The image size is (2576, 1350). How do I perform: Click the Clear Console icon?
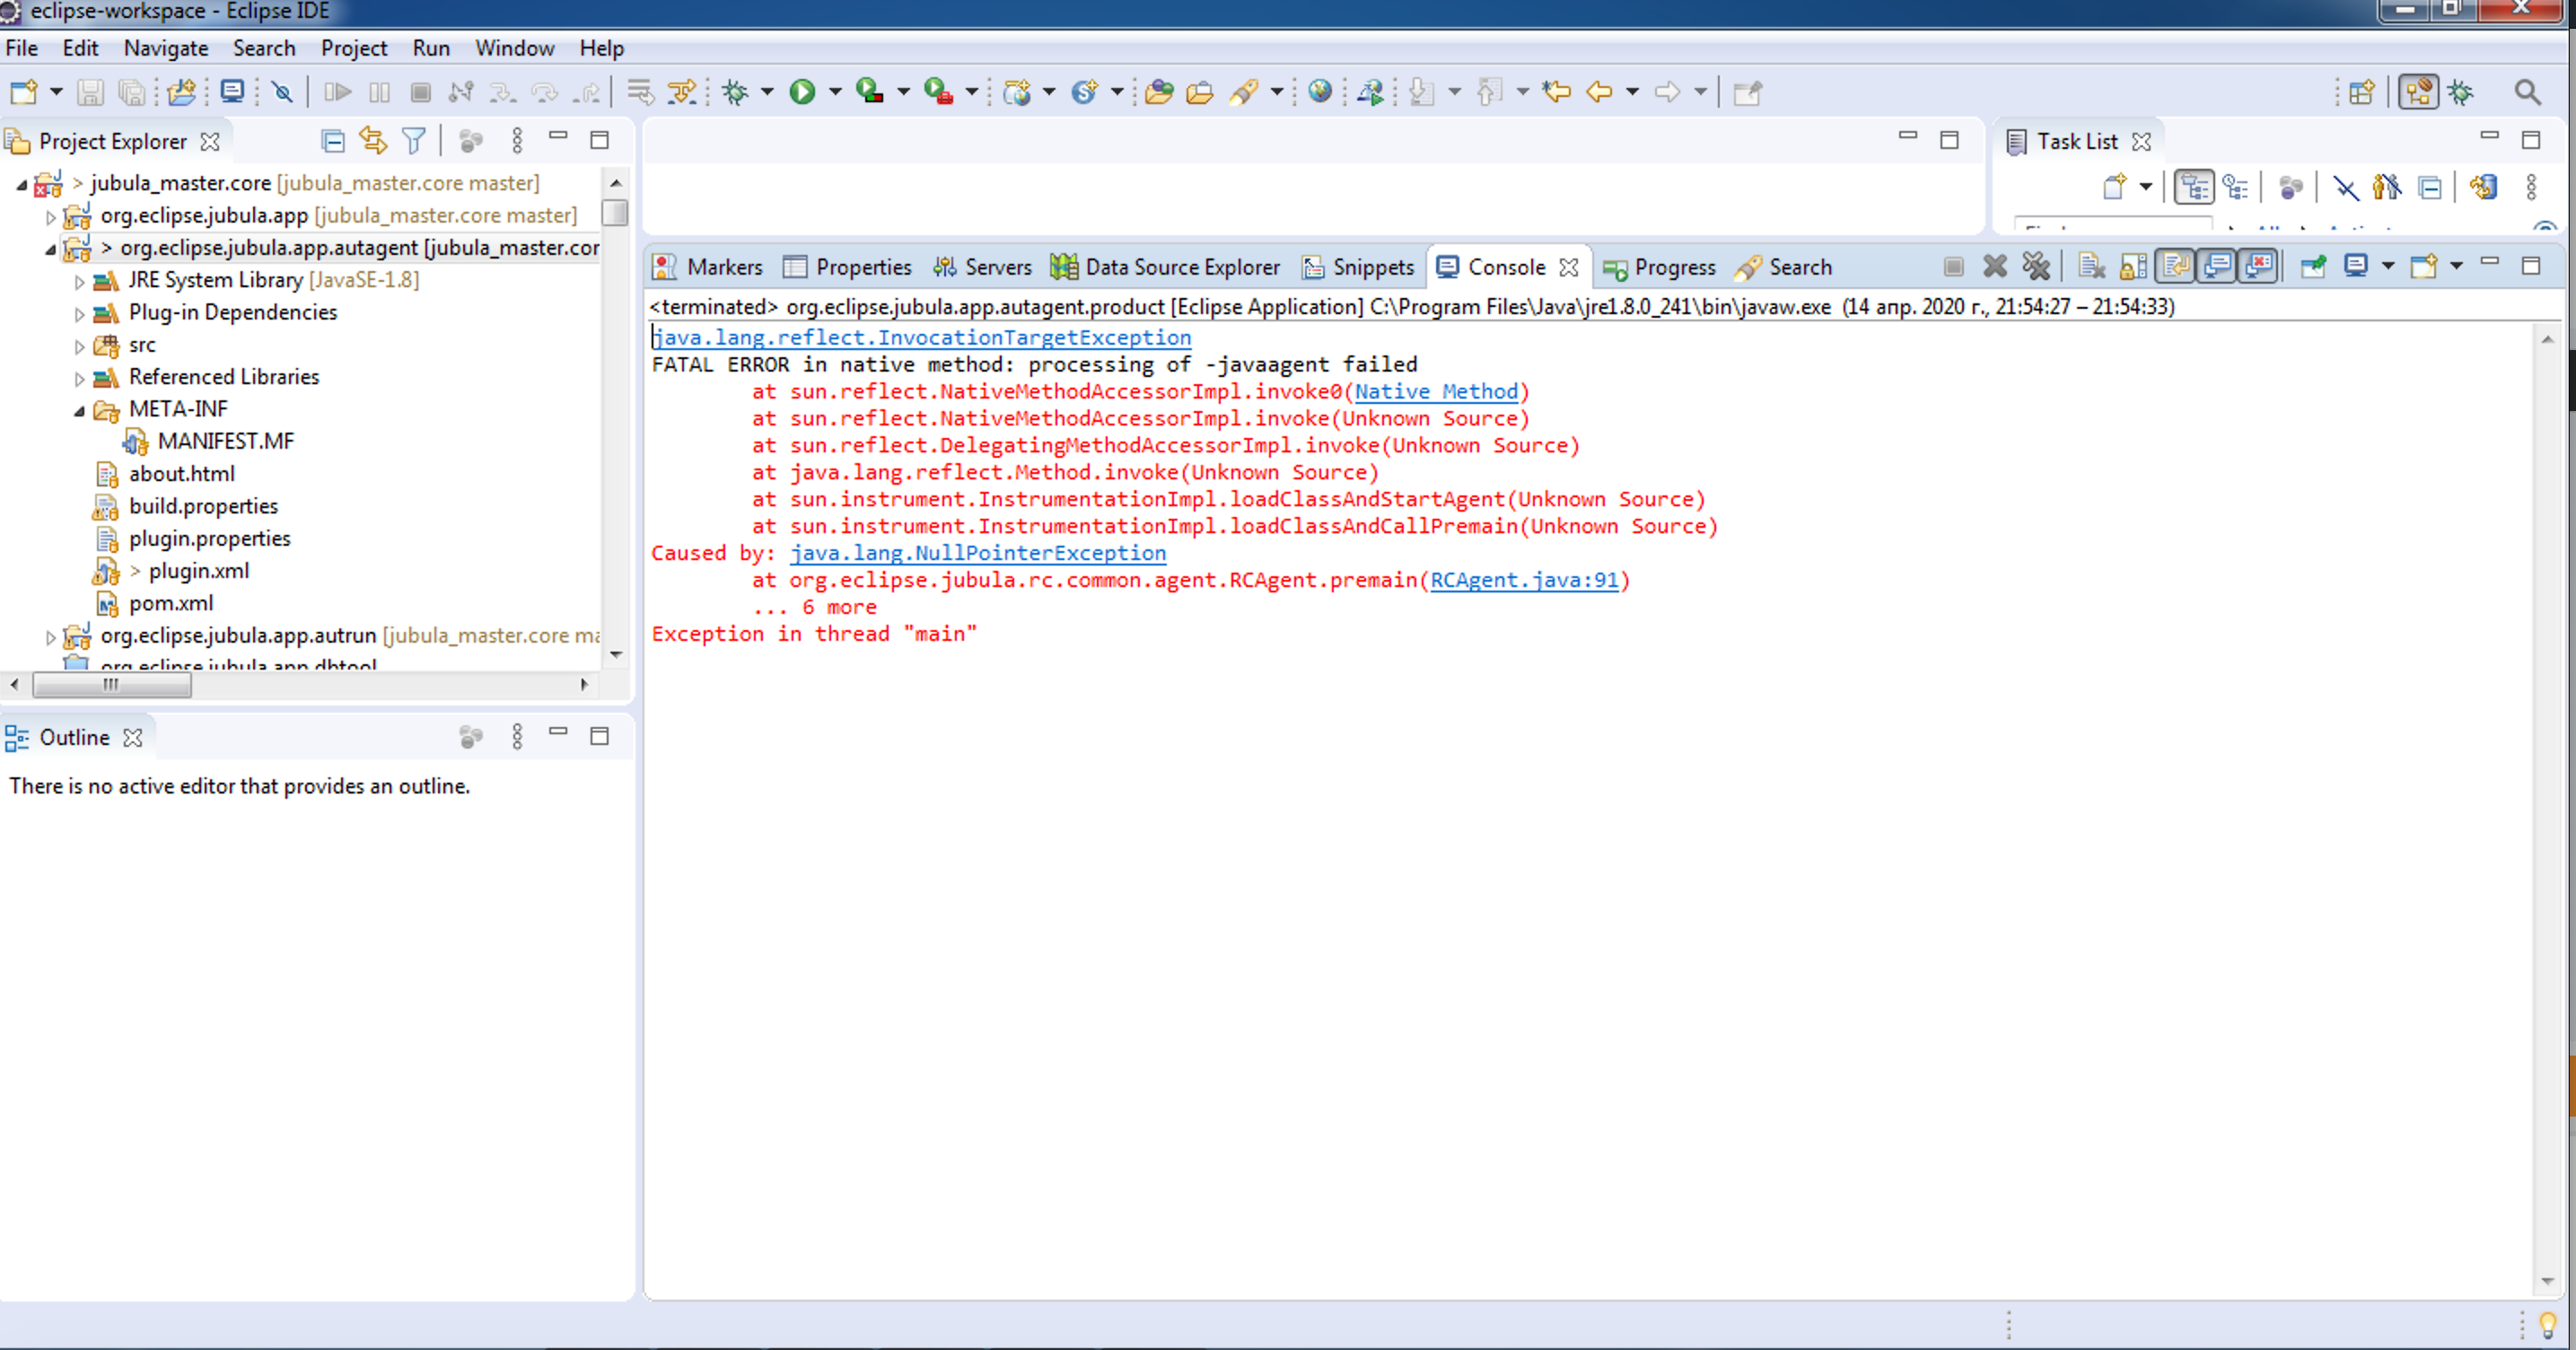[2091, 266]
